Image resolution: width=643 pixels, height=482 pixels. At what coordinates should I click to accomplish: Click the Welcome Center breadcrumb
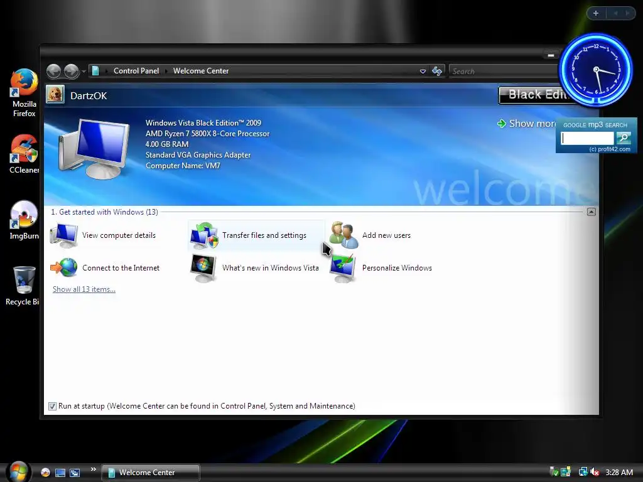coord(201,71)
